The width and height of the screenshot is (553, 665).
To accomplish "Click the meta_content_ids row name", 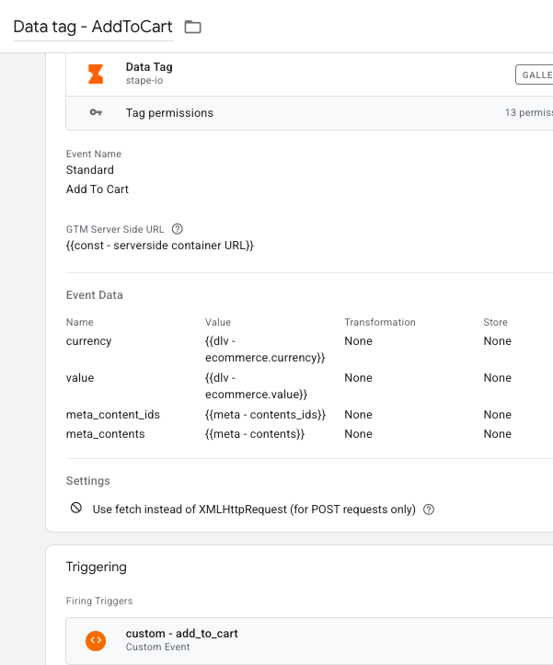I will pos(111,415).
